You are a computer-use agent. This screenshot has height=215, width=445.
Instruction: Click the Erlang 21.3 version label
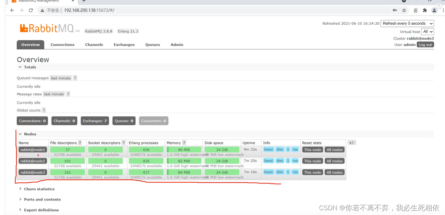tap(128, 31)
